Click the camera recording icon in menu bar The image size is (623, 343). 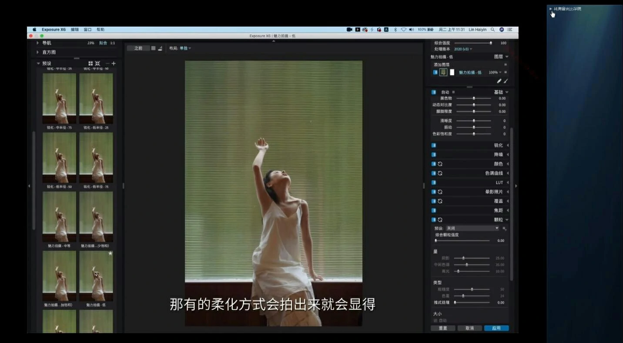[x=349, y=30]
